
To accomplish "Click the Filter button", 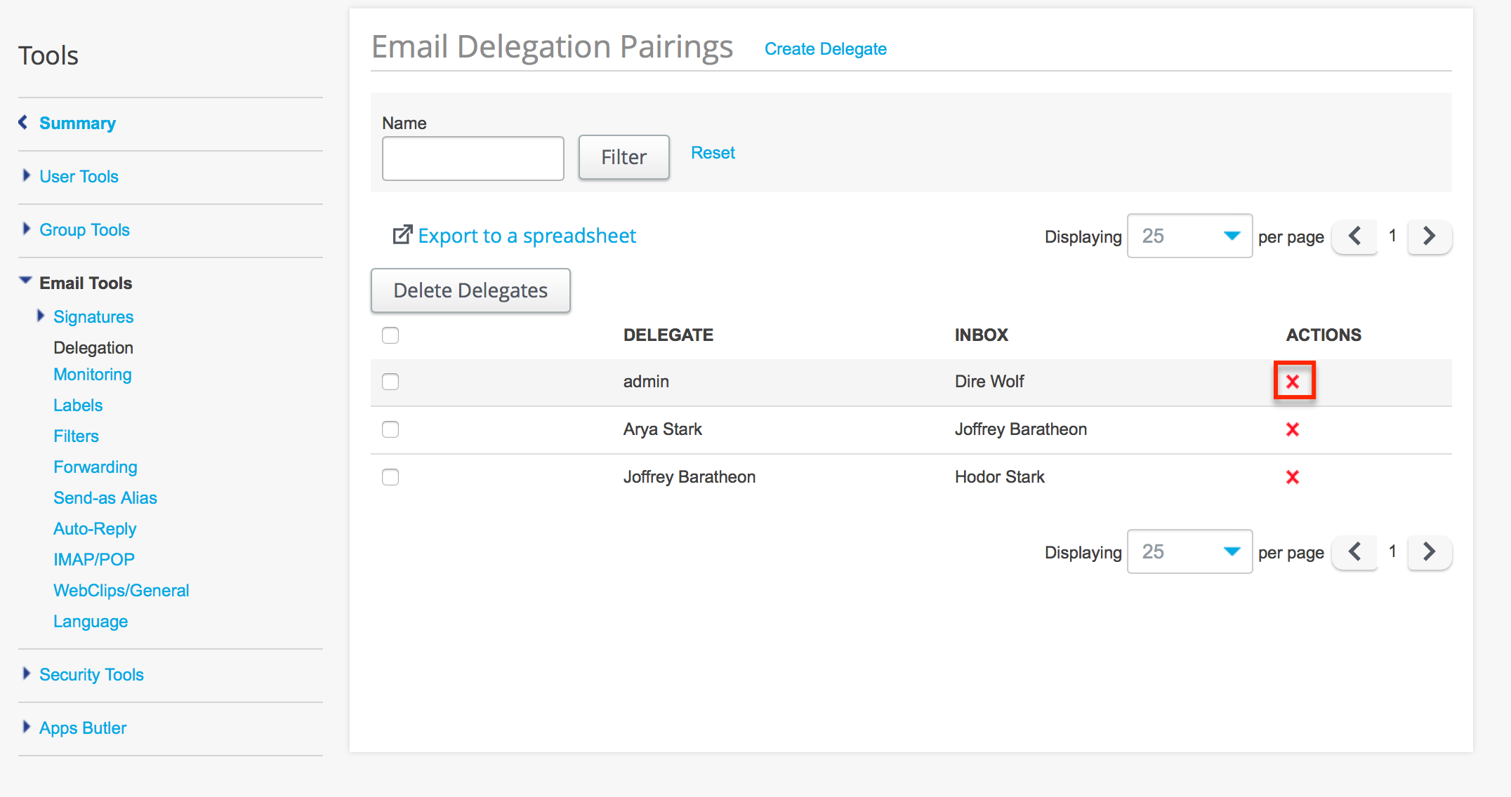I will point(624,157).
